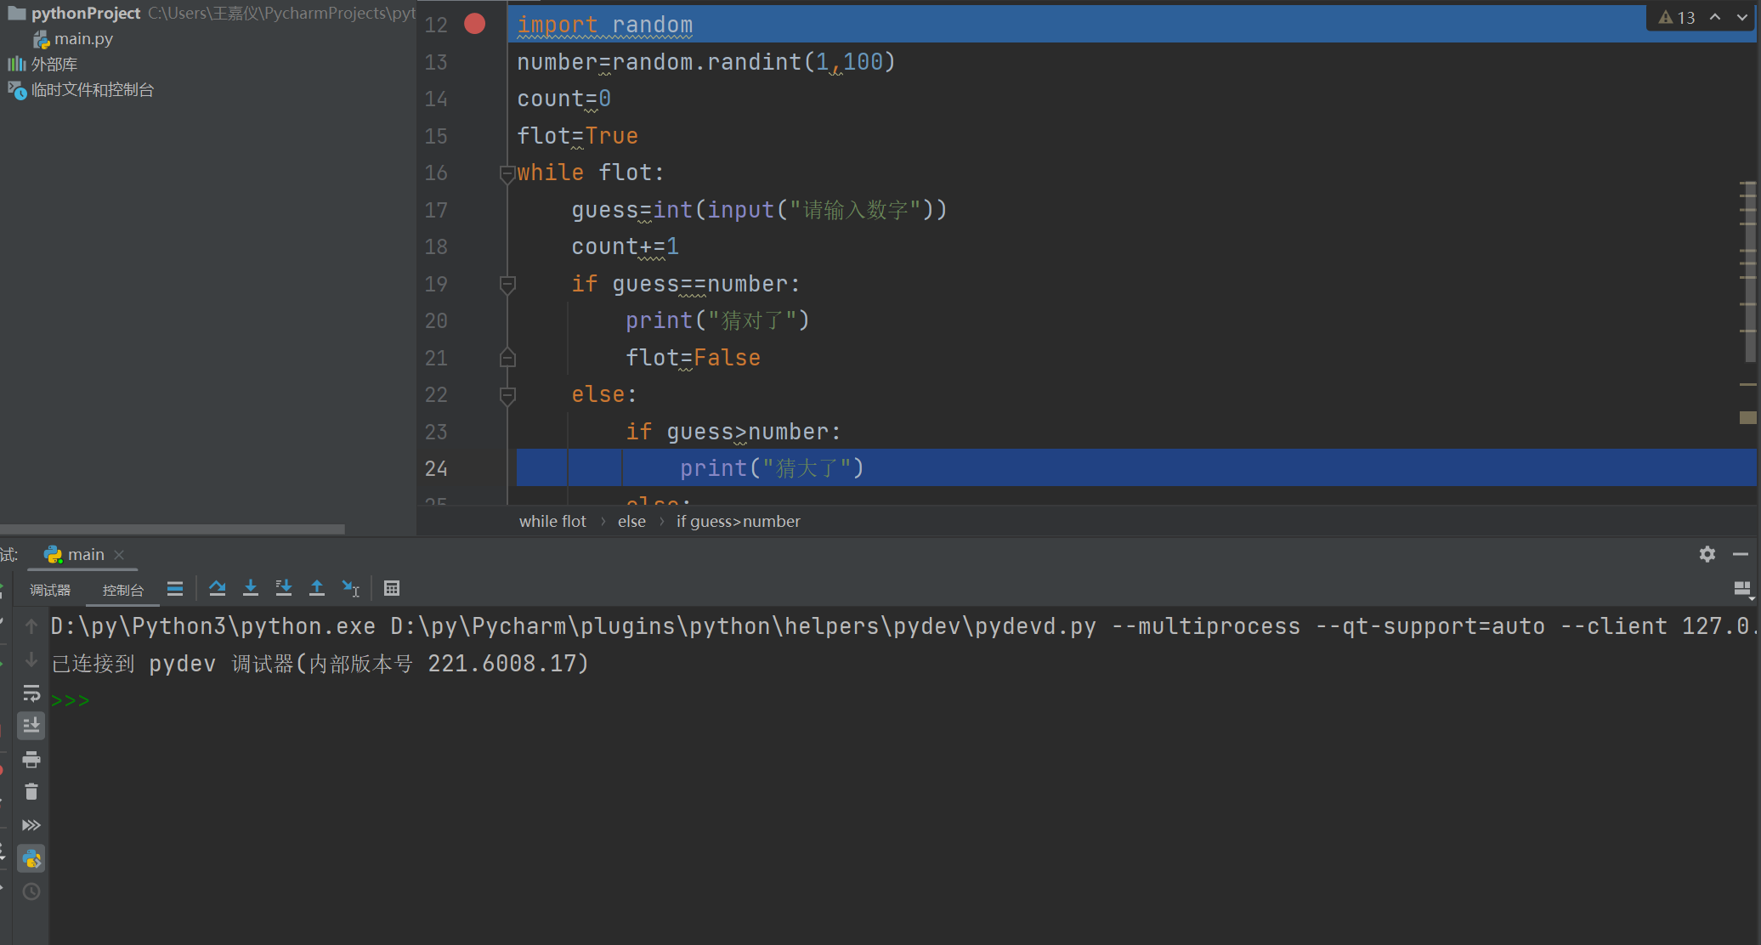
Task: Collapse the while flot code block
Action: 507,173
